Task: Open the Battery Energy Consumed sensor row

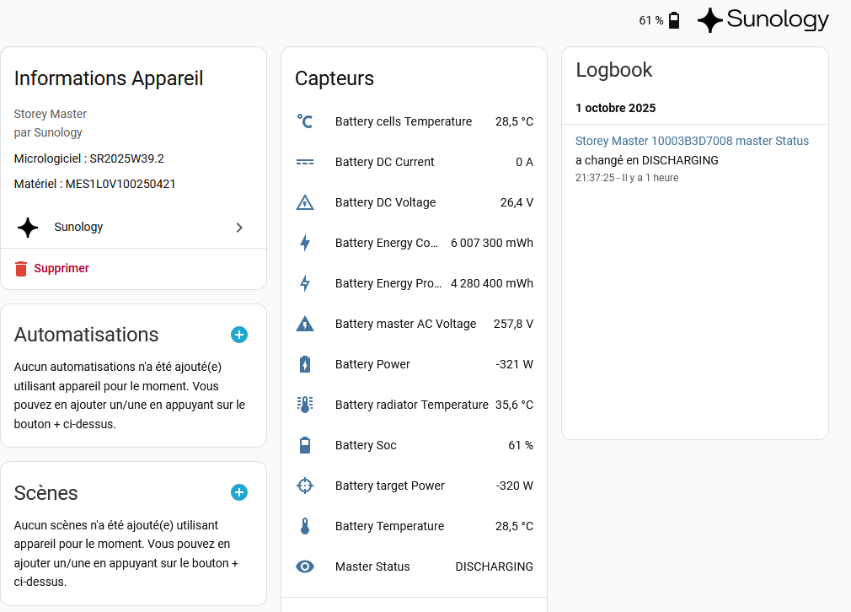Action: click(414, 243)
